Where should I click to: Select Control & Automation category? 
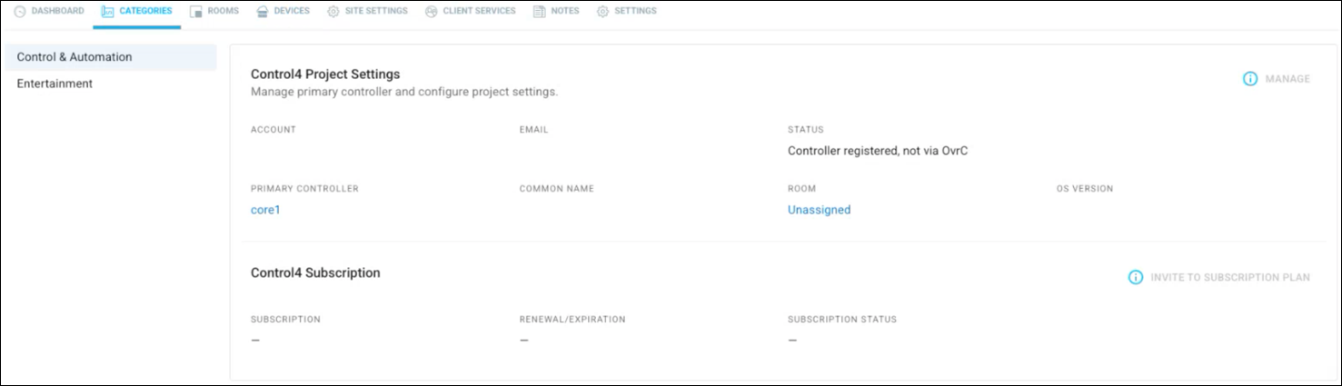tap(111, 57)
